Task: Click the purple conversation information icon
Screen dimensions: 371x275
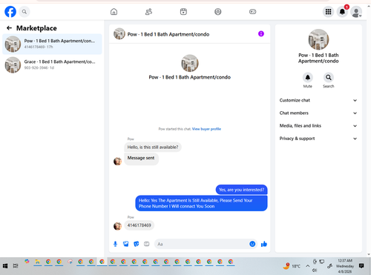Action: click(261, 34)
